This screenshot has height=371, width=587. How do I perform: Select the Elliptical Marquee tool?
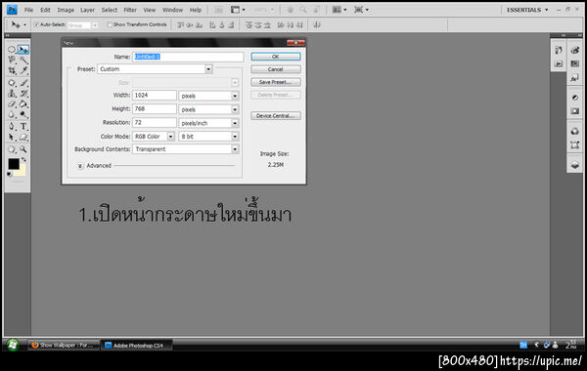click(12, 50)
